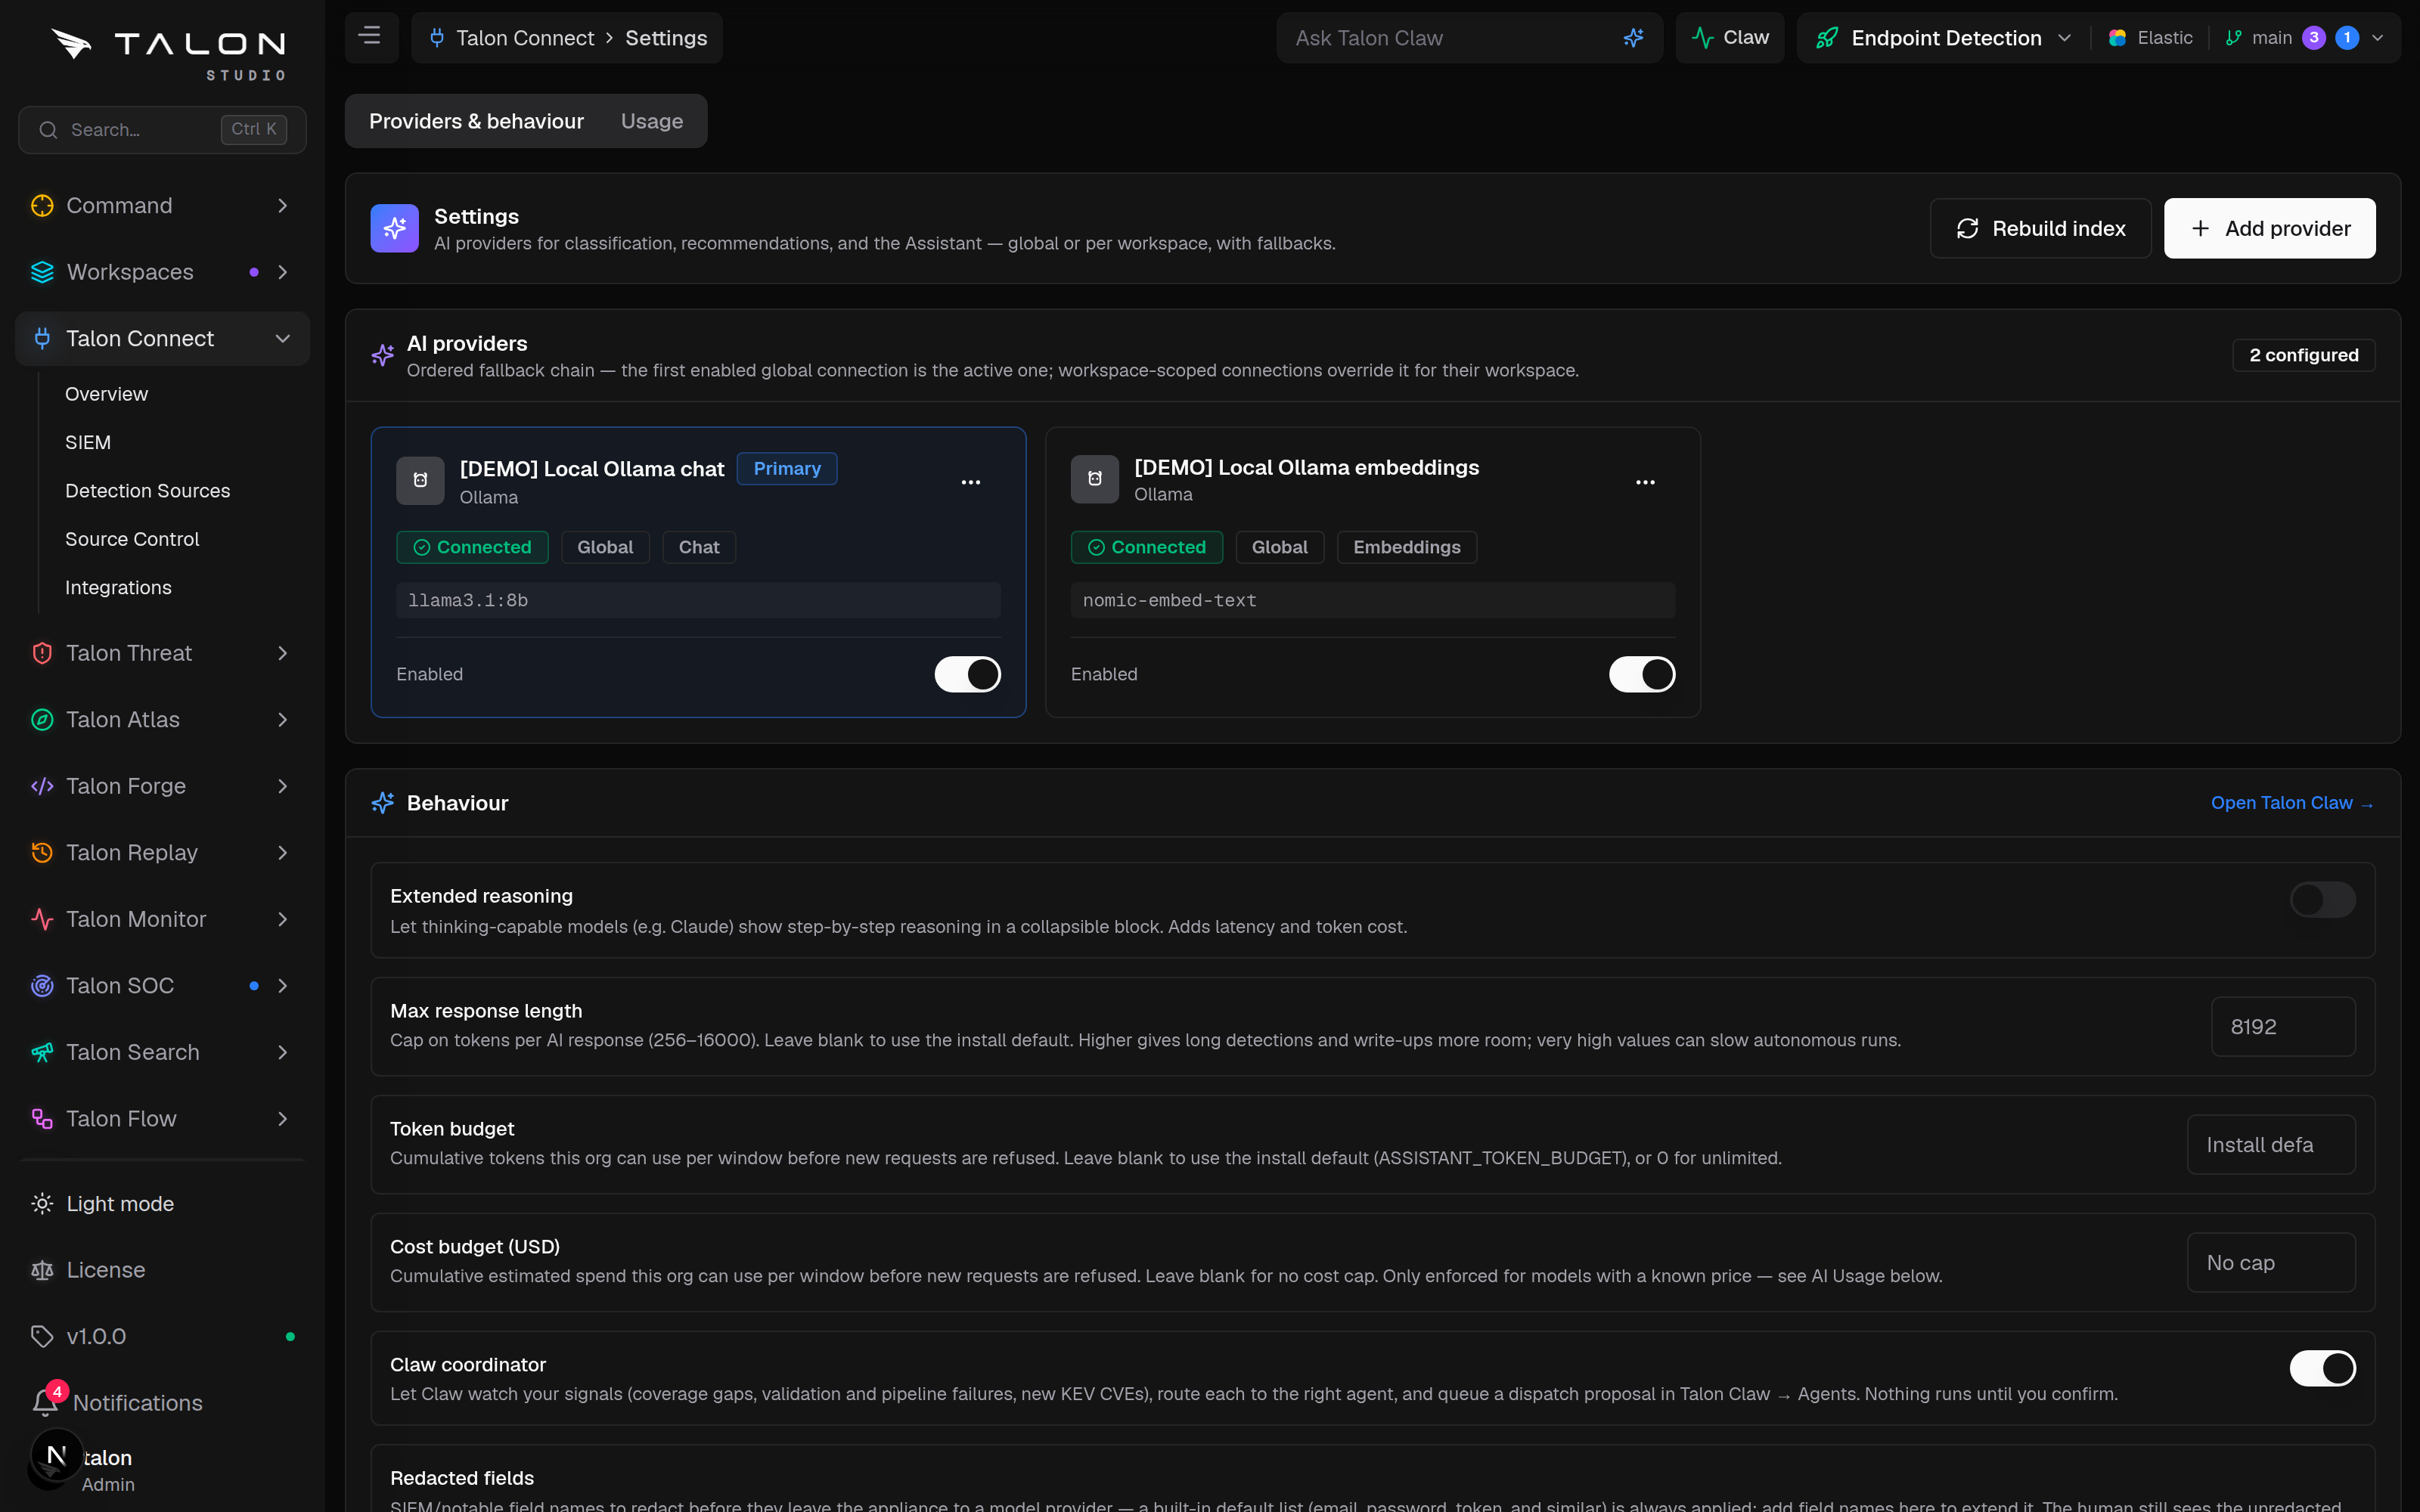Open Claw activity button in top bar
This screenshot has height=1512, width=2420.
1729,38
